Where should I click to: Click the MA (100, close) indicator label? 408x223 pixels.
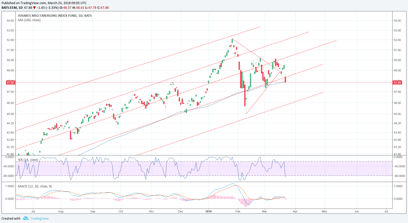point(29,20)
